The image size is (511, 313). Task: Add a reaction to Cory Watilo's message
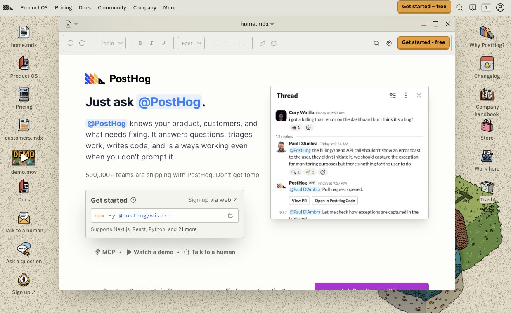pyautogui.click(x=308, y=128)
